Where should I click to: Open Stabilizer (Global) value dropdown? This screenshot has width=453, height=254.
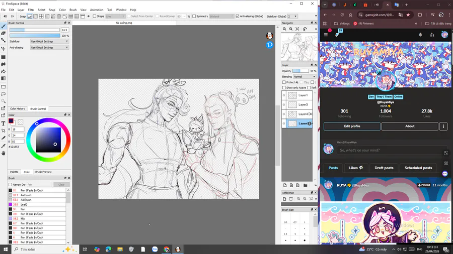tap(292, 17)
